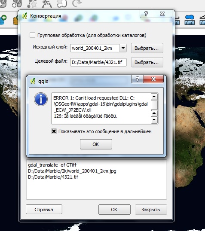Click the world_200401_2km layer name in combo box
Screen dimensions: 205x231
click(92, 48)
